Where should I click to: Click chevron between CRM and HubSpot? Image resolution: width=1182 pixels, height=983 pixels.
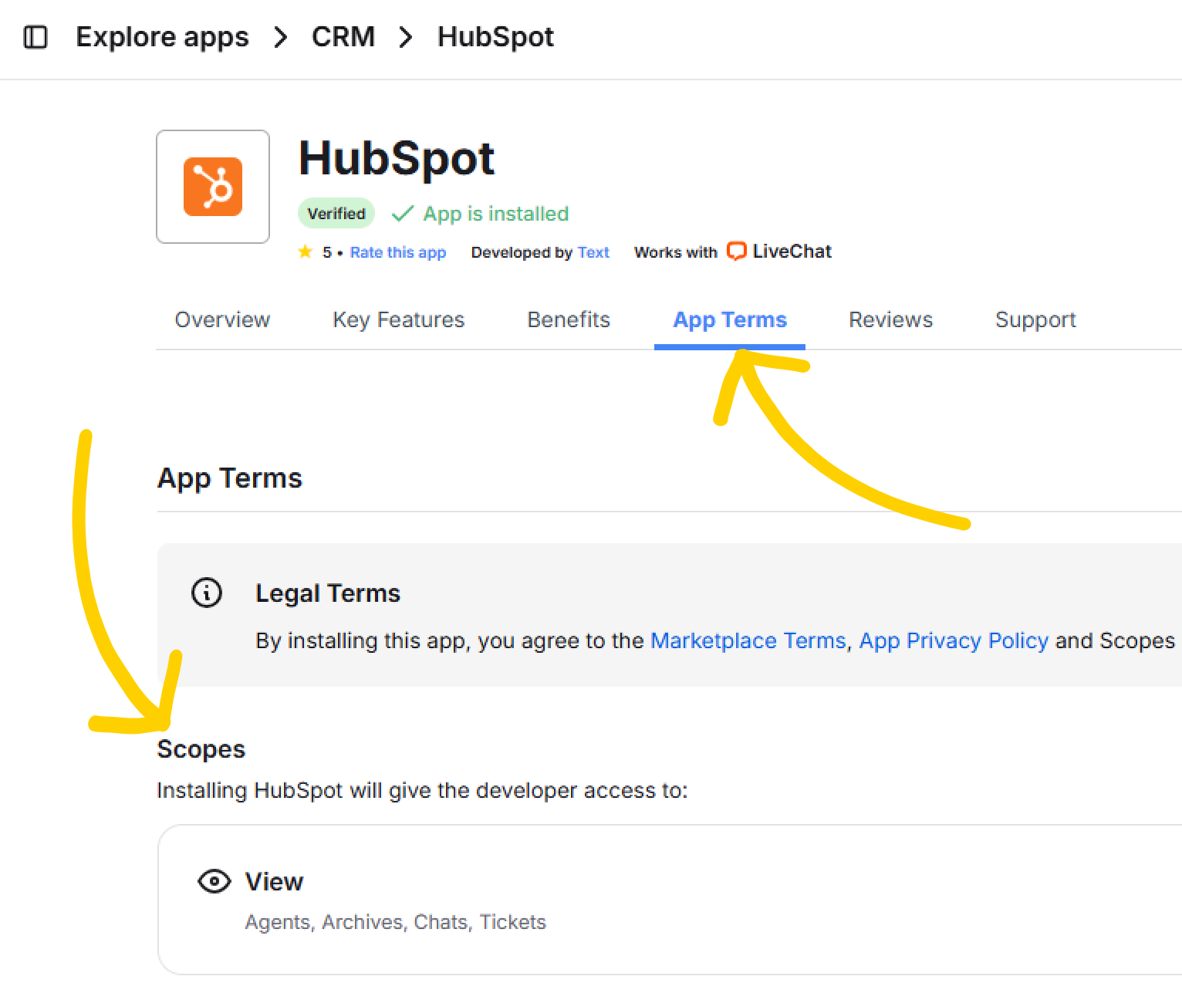[406, 37]
